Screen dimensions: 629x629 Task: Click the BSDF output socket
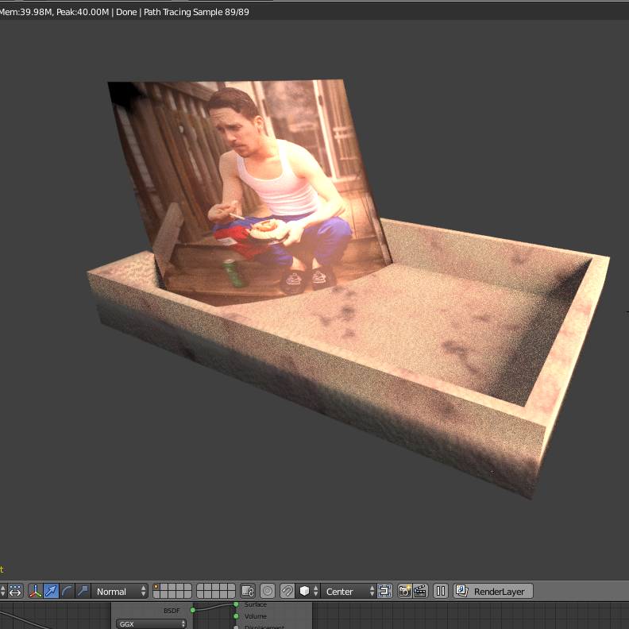coord(192,610)
